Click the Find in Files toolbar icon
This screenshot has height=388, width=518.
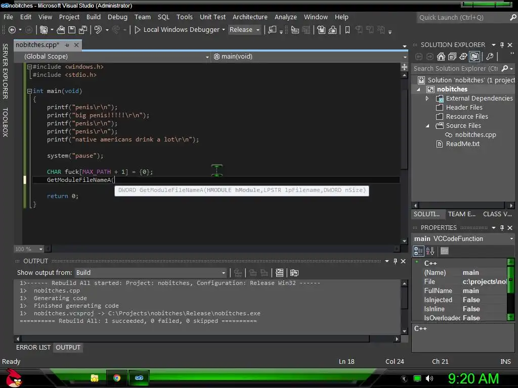point(272,30)
